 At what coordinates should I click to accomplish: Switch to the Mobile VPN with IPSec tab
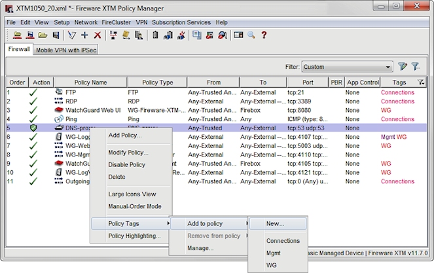66,50
